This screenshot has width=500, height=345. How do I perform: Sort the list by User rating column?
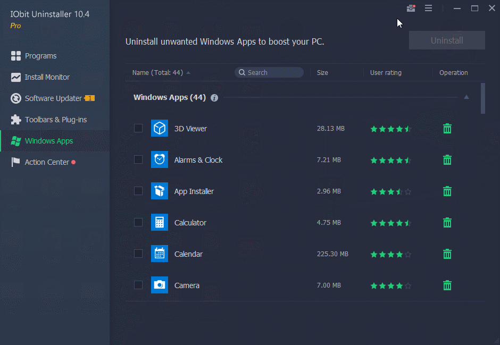[386, 73]
